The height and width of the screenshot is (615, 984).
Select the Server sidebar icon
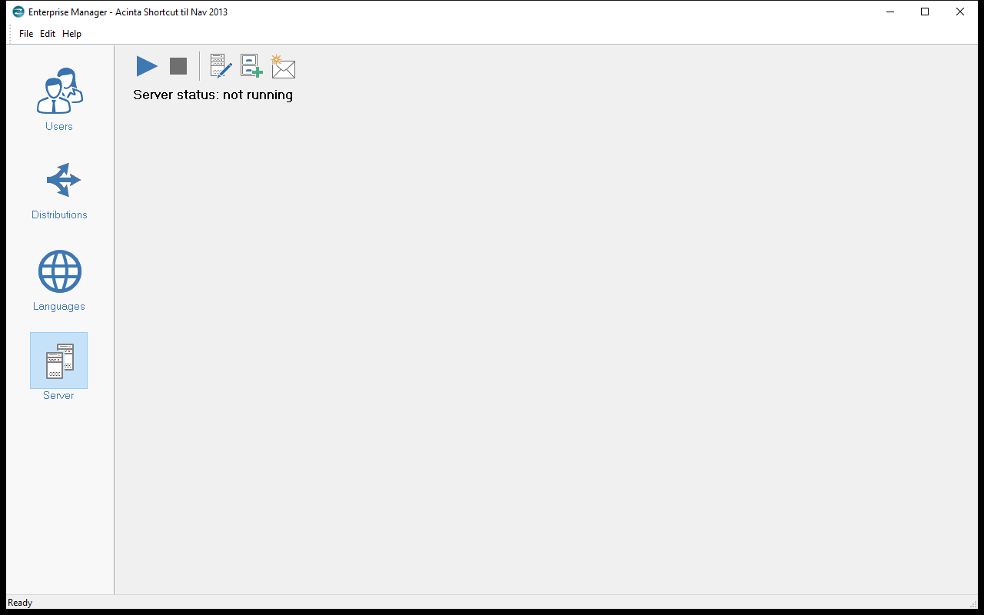click(59, 361)
